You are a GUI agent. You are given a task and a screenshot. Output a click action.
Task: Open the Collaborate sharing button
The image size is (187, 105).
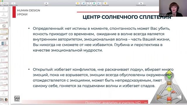point(141,3)
